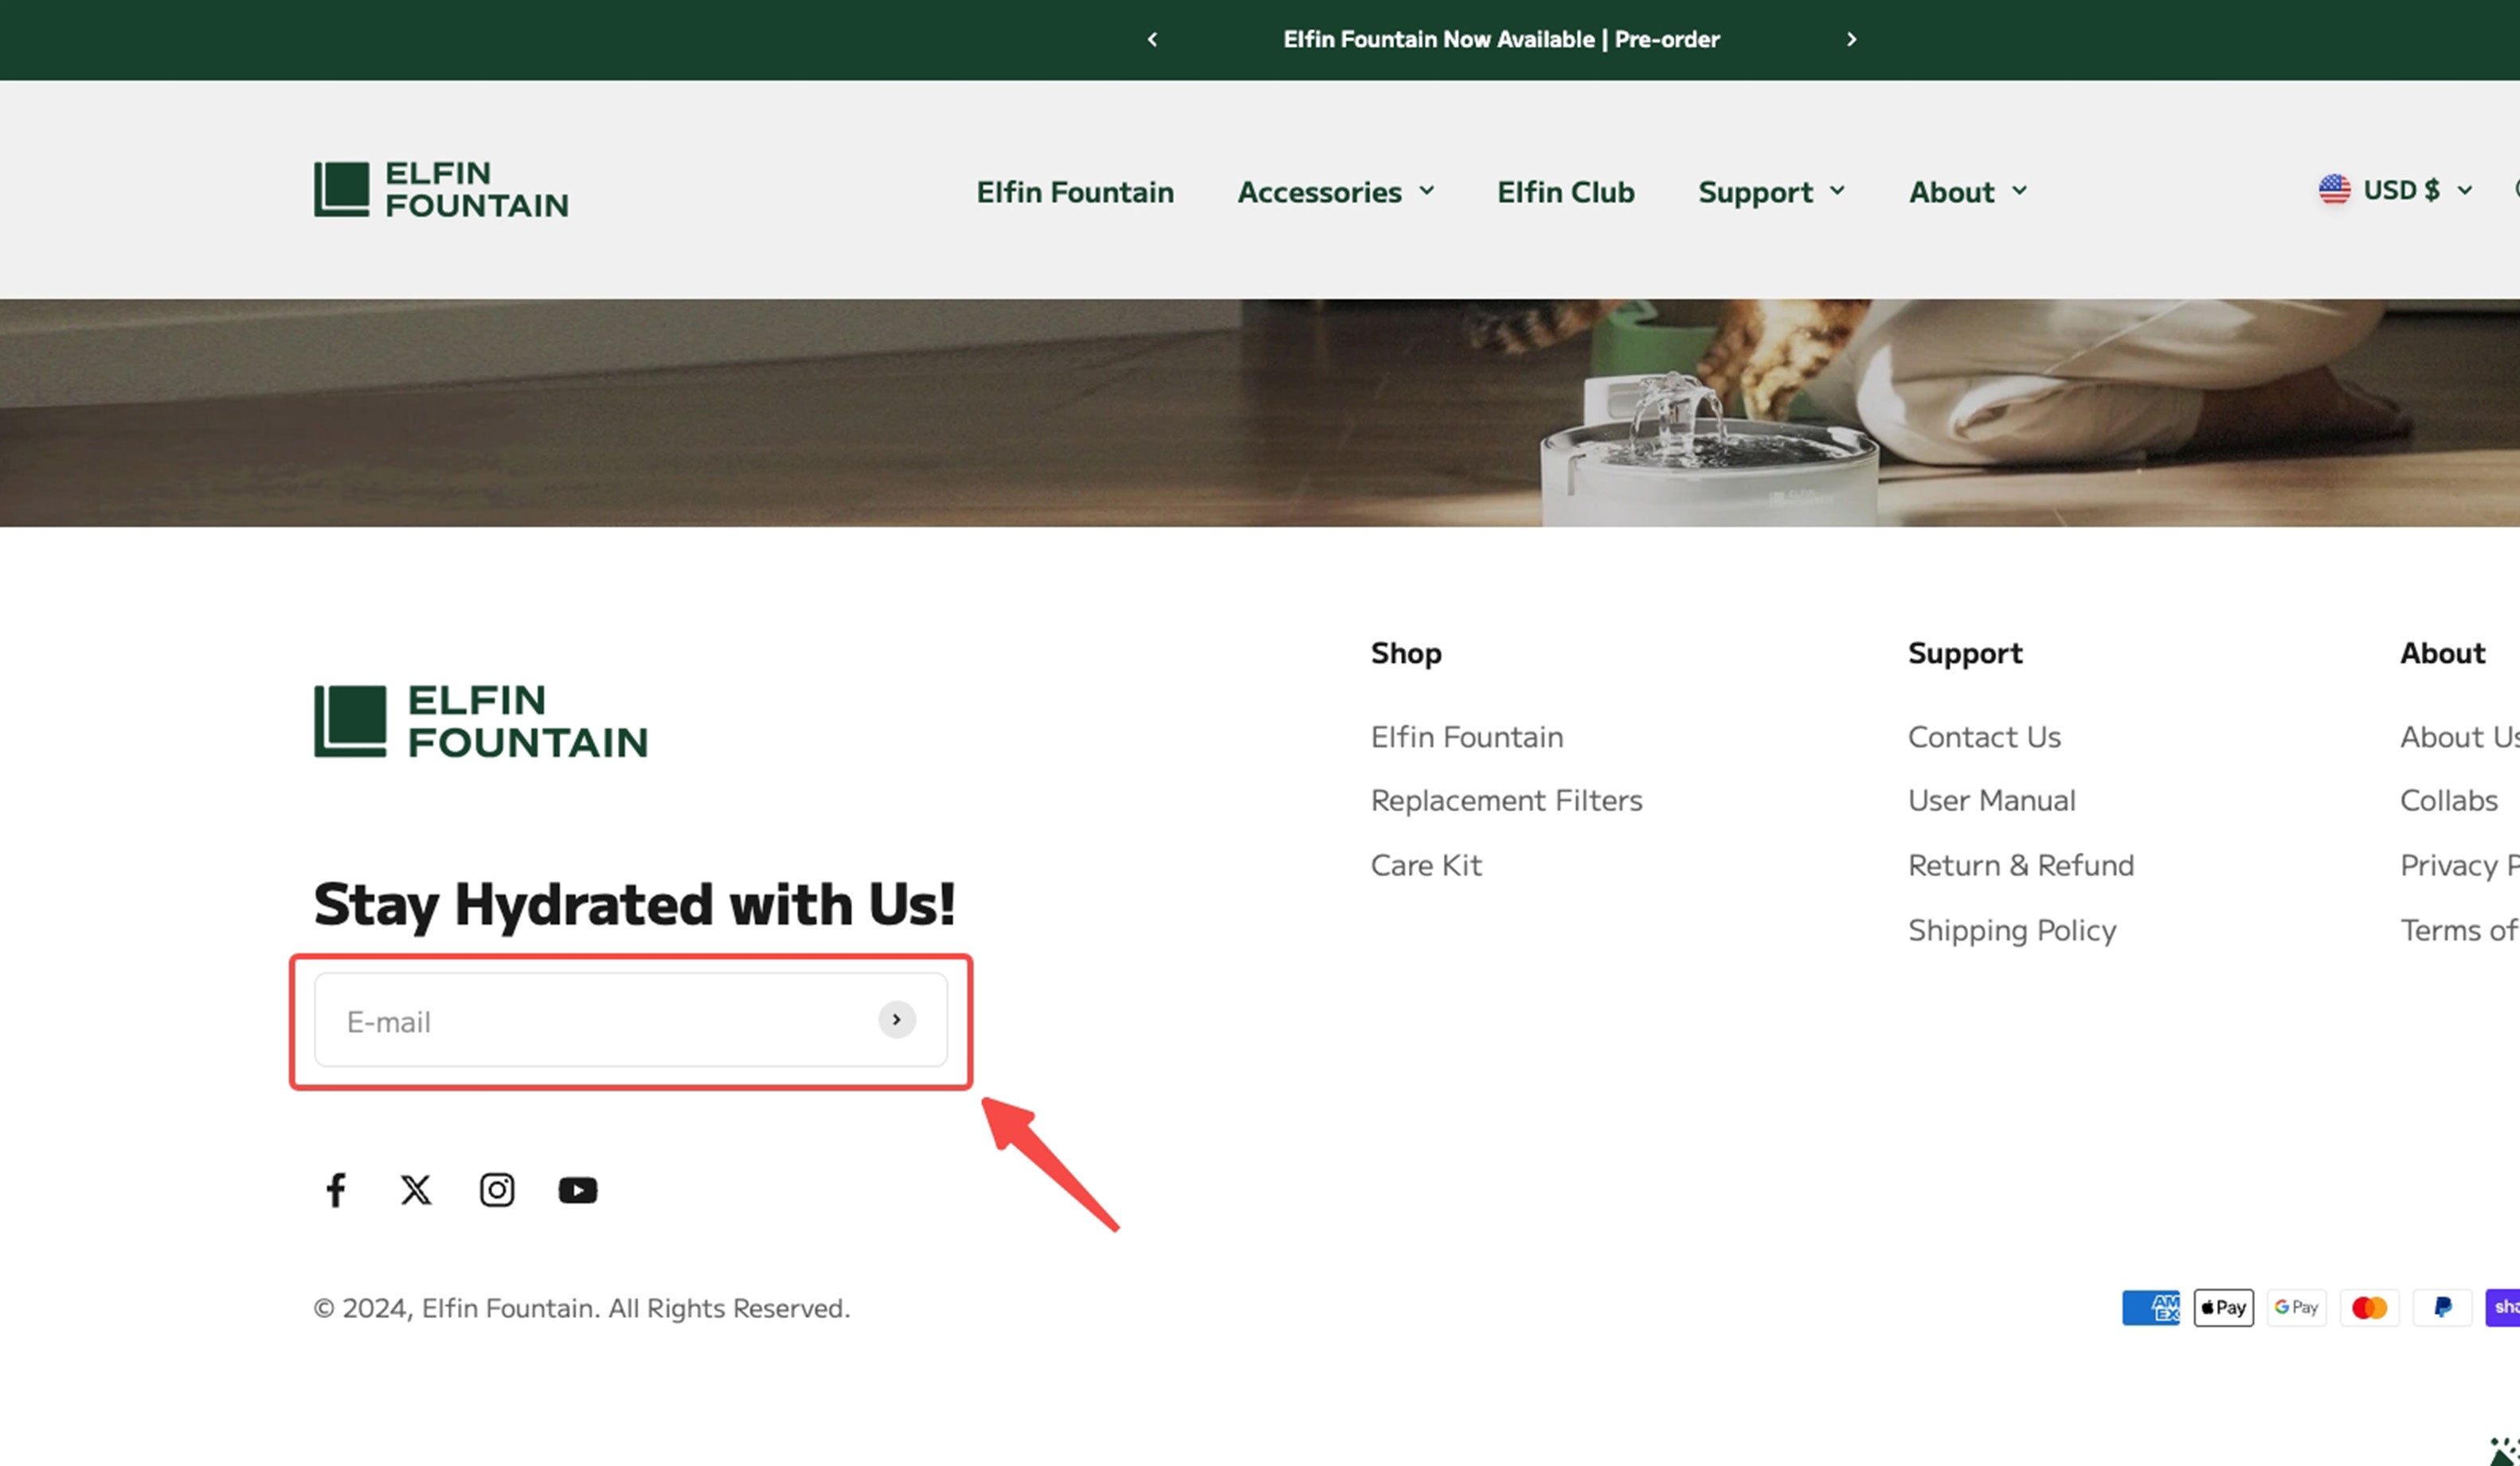
Task: Click the Elfin Fountain footer logo
Action: coord(481,720)
